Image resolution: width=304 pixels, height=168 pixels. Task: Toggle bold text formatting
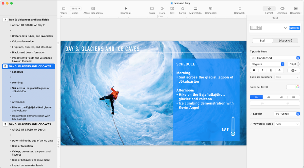(254, 70)
